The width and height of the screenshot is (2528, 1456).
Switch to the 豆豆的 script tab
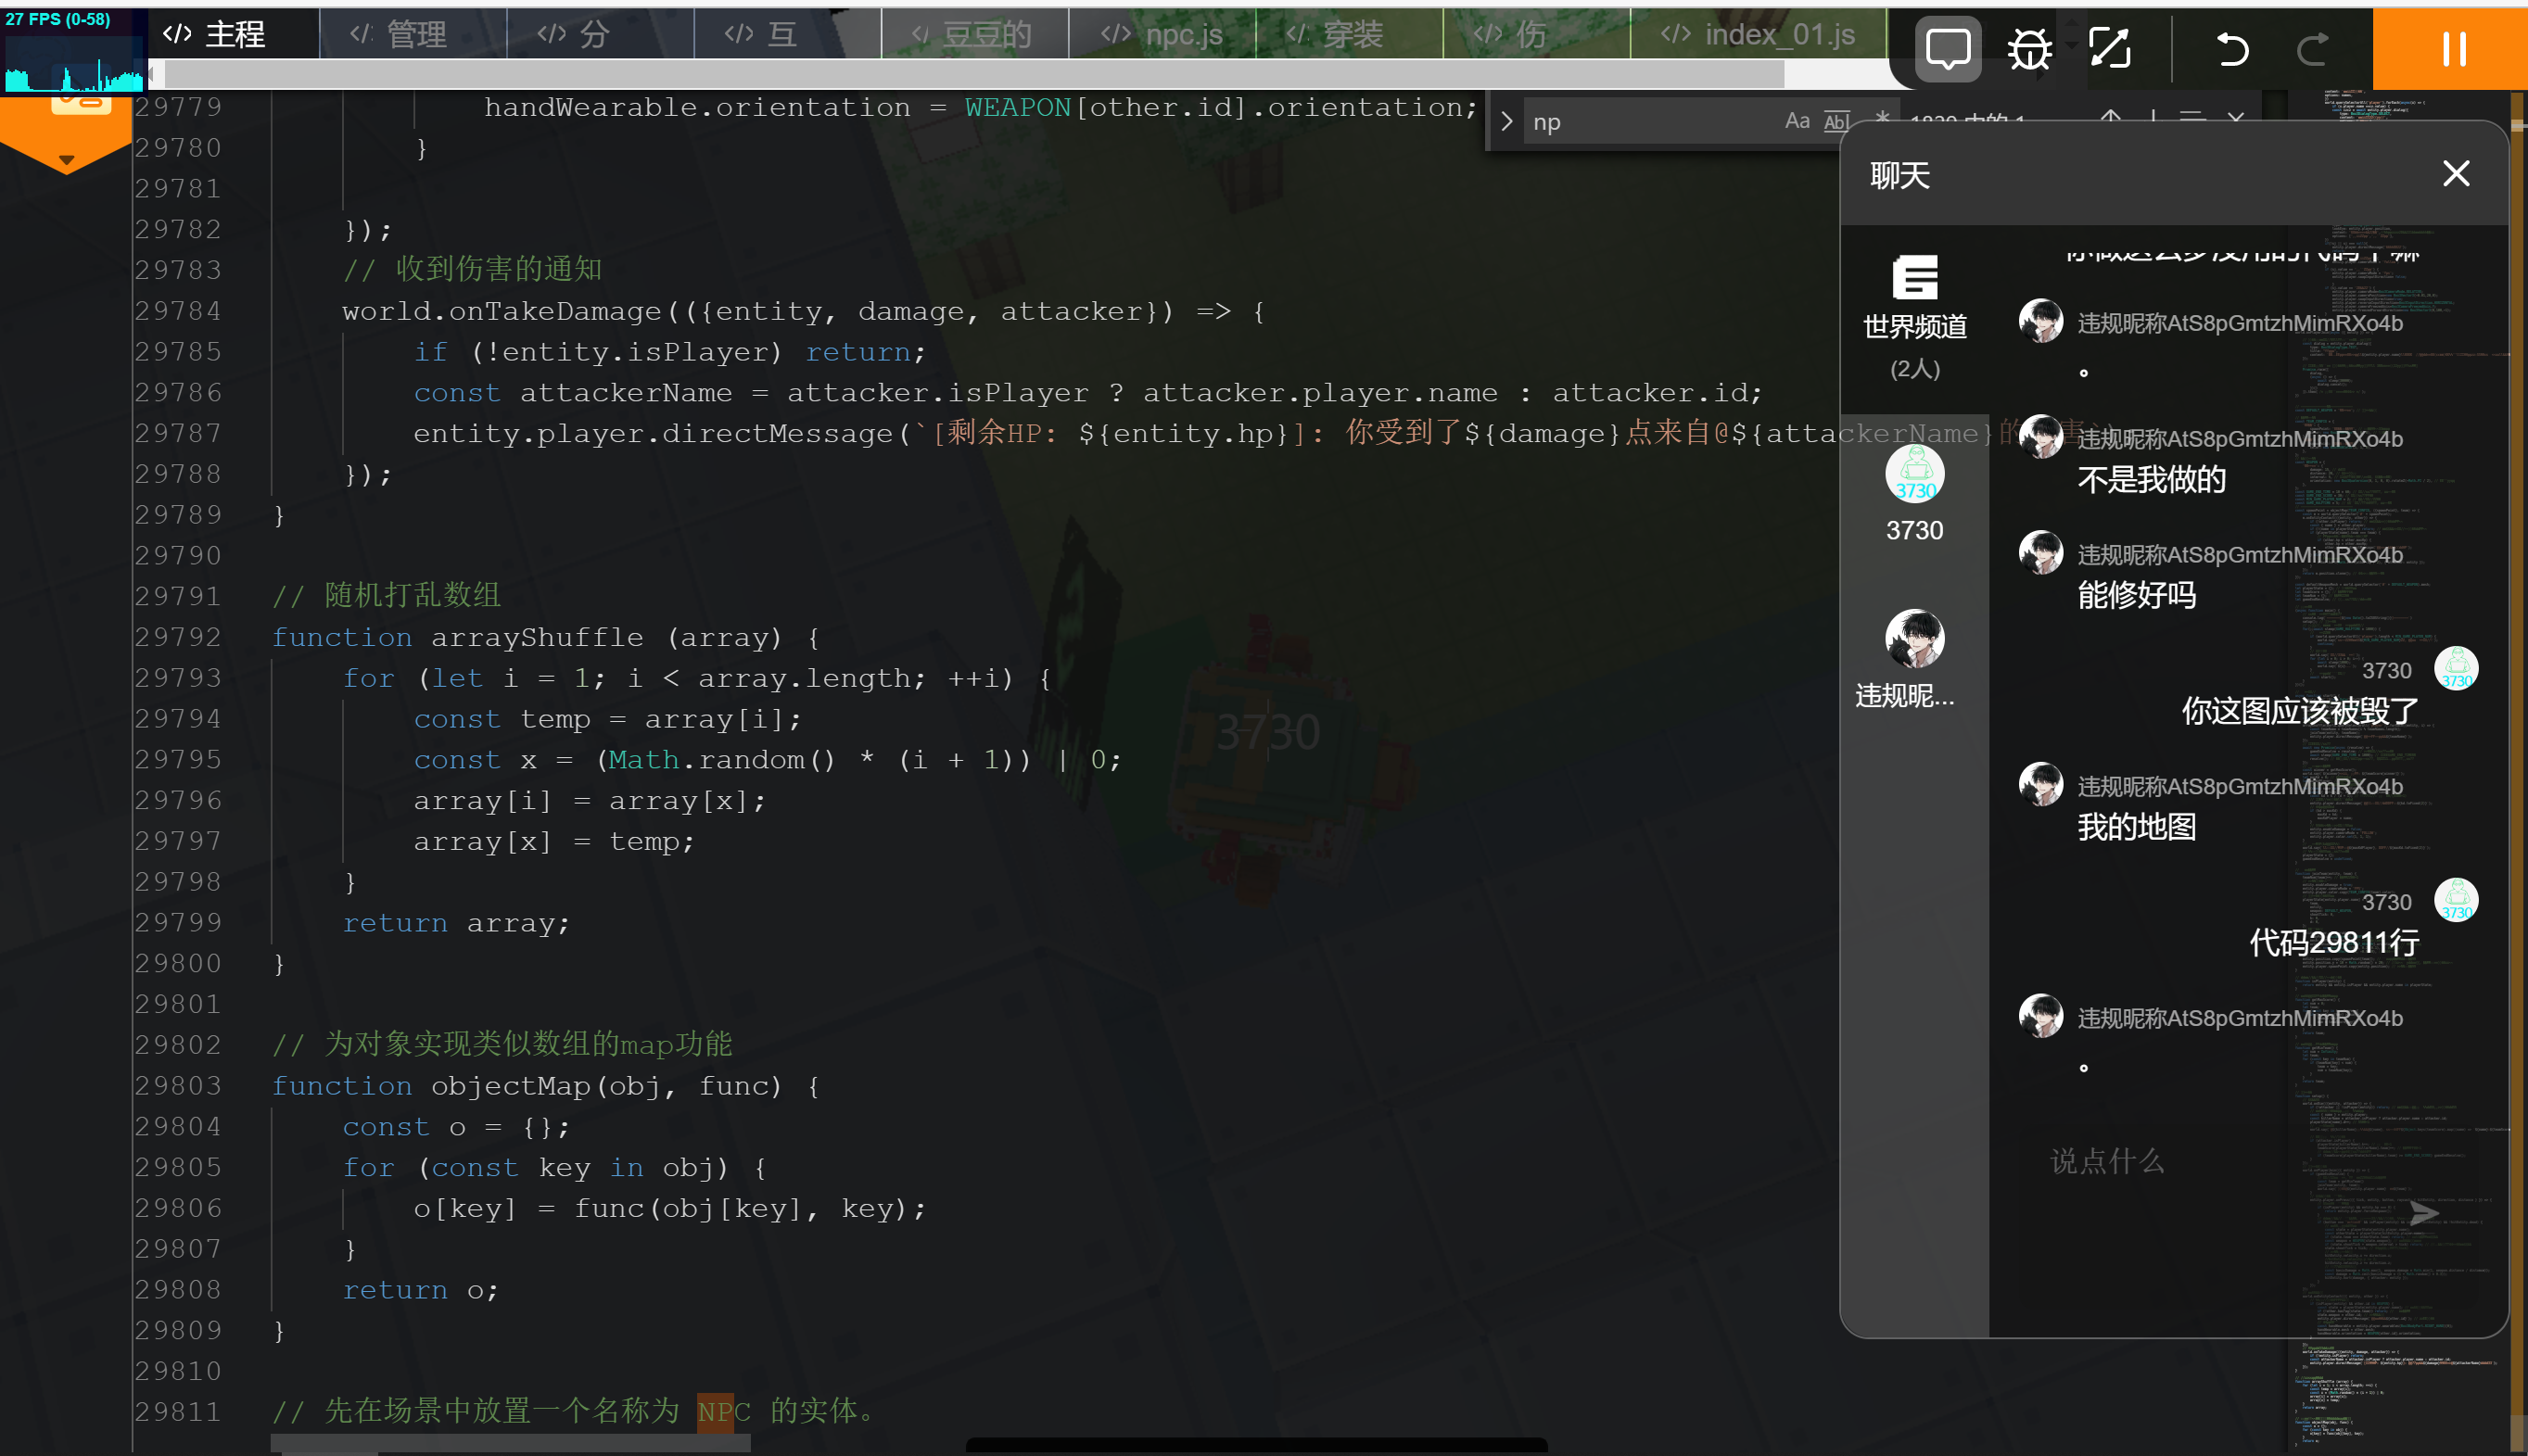pos(975,35)
